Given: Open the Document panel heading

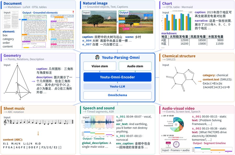Looking at the screenshot, I should pyautogui.click(x=13, y=3).
